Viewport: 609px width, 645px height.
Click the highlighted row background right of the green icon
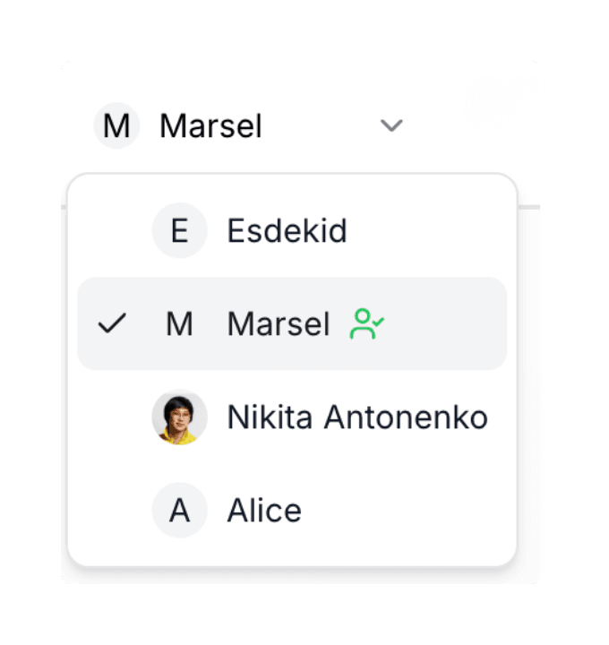click(444, 323)
